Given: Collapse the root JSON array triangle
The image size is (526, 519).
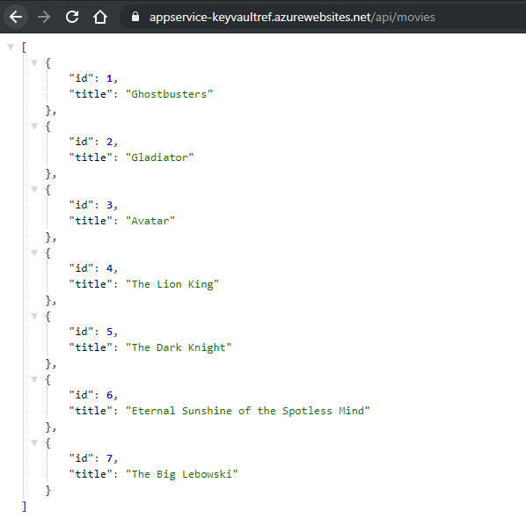Looking at the screenshot, I should [x=11, y=47].
